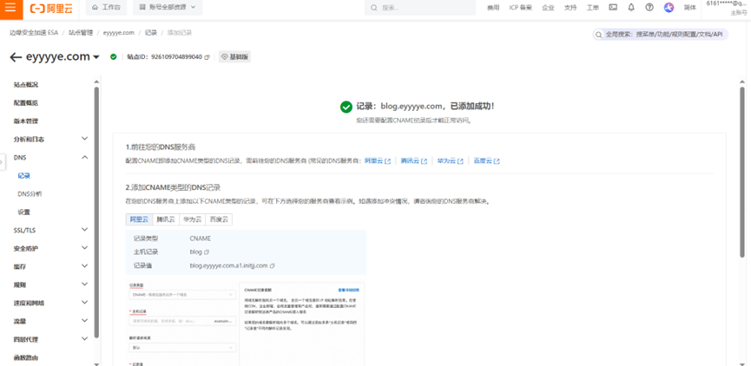Viewport: 751px width, 366px height.
Task: Open notifications bell icon
Action: (631, 8)
